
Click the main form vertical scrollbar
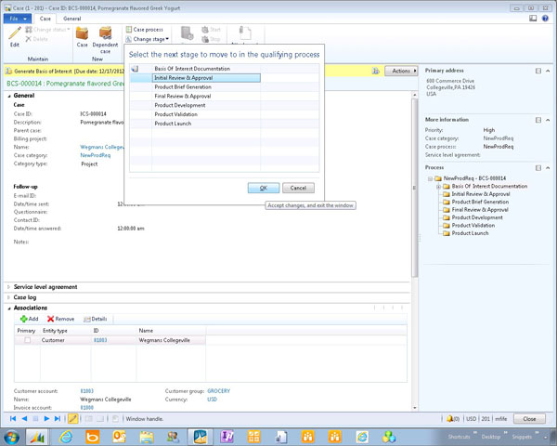tap(414, 251)
